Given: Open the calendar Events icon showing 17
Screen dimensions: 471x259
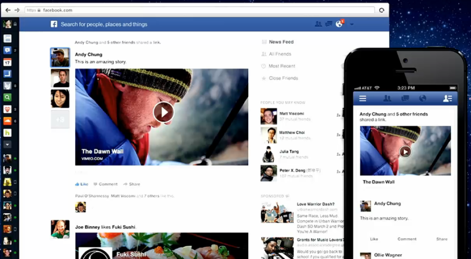Looking at the screenshot, I should 8,62.
